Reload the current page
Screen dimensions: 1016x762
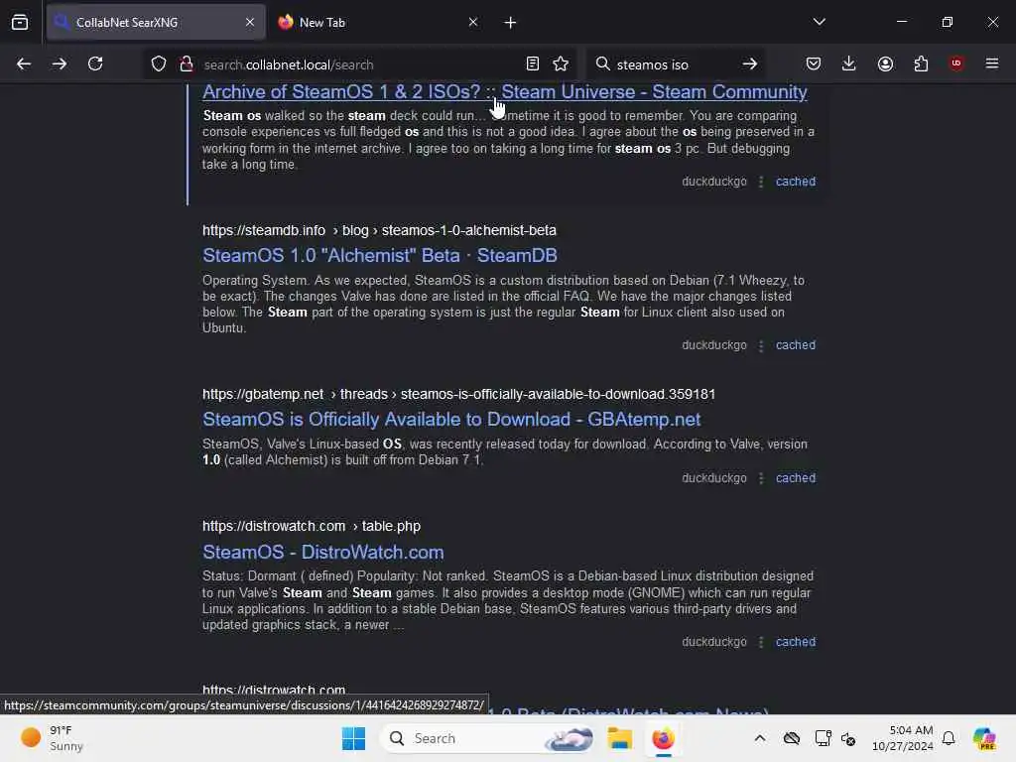coord(95,63)
